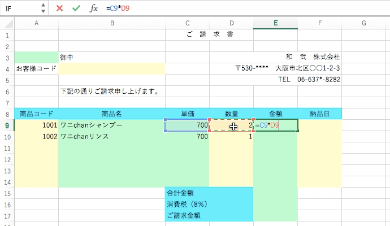Select row 9 header
This screenshot has width=390, height=226.
[x=7, y=125]
